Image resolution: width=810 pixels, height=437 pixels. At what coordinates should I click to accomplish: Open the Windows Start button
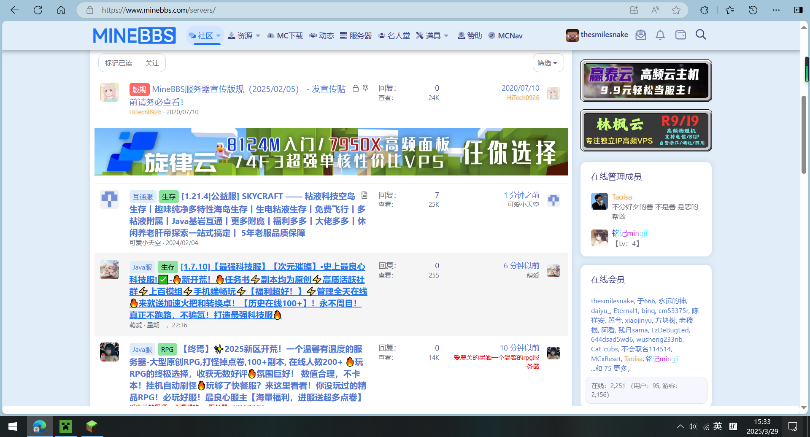pos(13,426)
